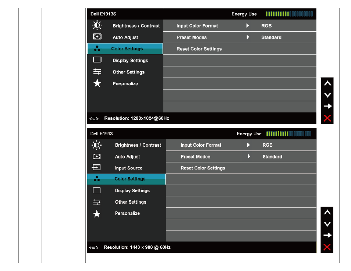351x271 pixels.
Task: Click Energy Use bar in E1913S header
Action: tap(289, 14)
